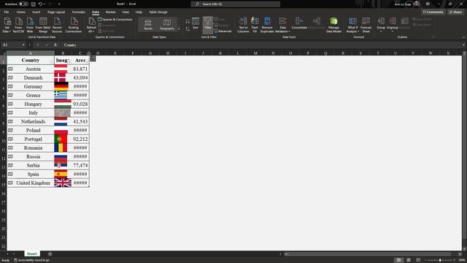Click the Anh Le Tuan account name
Image resolution: width=467 pixels, height=263 pixels.
pos(402,4)
